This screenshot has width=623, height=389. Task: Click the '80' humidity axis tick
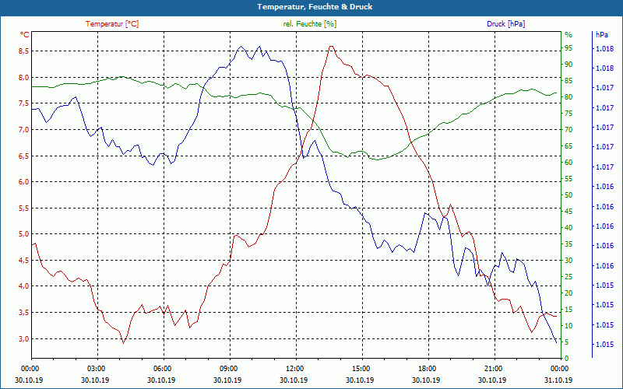click(x=568, y=96)
